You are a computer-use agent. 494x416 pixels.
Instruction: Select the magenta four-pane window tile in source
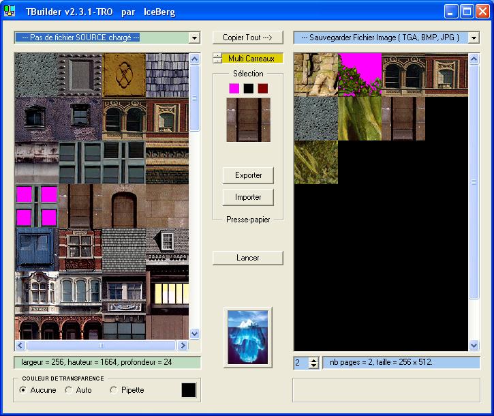point(37,206)
